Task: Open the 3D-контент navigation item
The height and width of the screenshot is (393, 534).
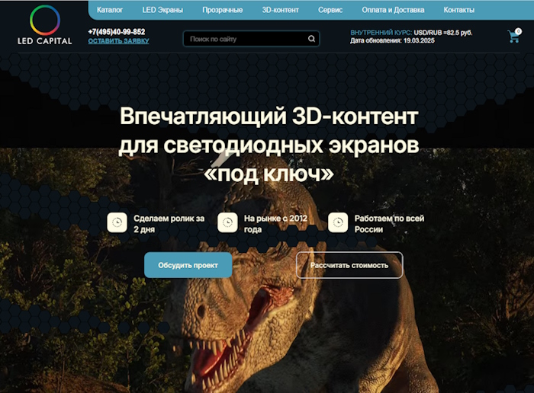Action: tap(280, 10)
